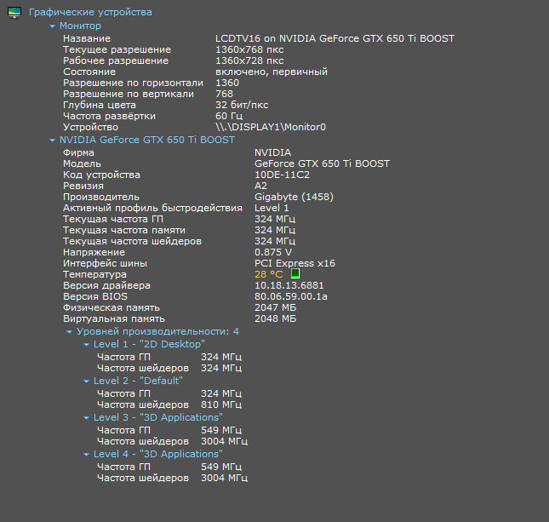Select the Монитор section title
Image resolution: width=549 pixels, height=522 pixels.
pyautogui.click(x=80, y=26)
